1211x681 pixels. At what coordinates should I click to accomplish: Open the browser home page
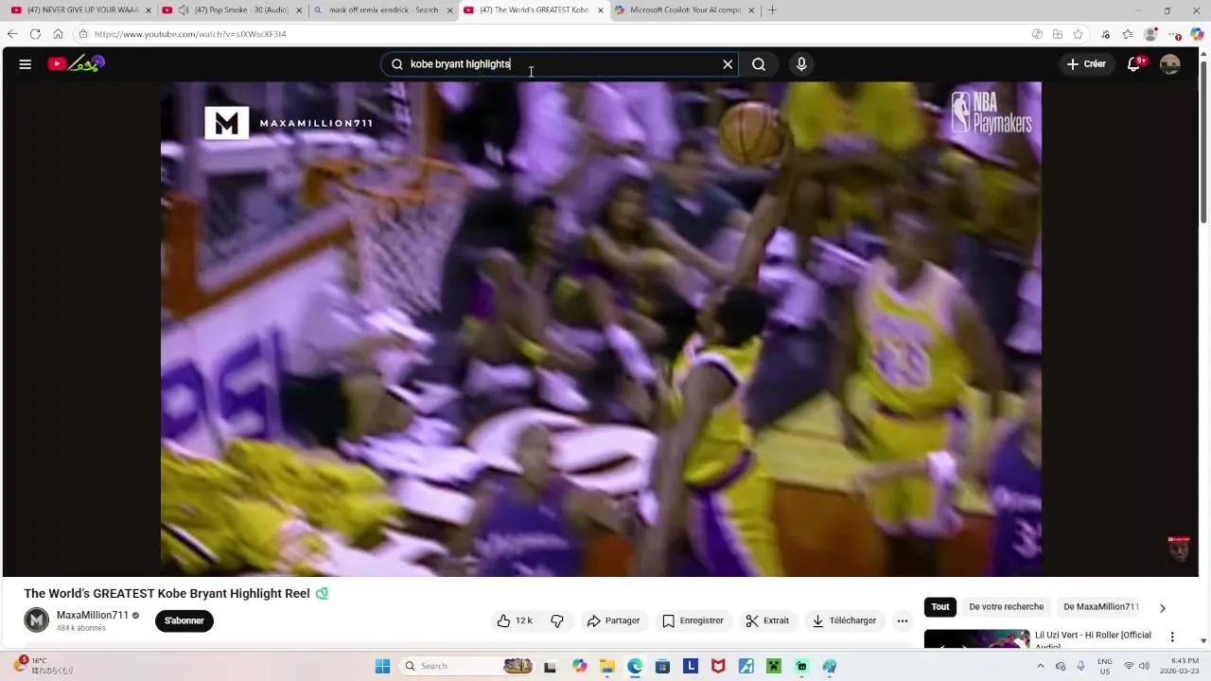pyautogui.click(x=58, y=34)
